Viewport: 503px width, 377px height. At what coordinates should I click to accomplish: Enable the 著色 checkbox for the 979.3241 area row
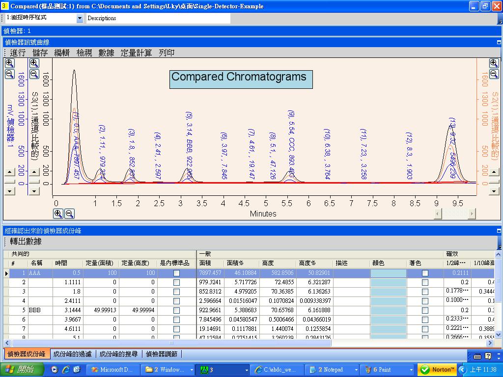tap(425, 282)
